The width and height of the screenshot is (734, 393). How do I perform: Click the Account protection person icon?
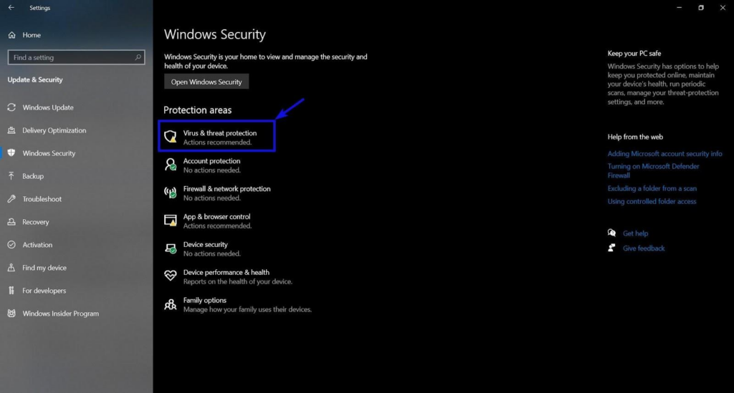pos(171,165)
